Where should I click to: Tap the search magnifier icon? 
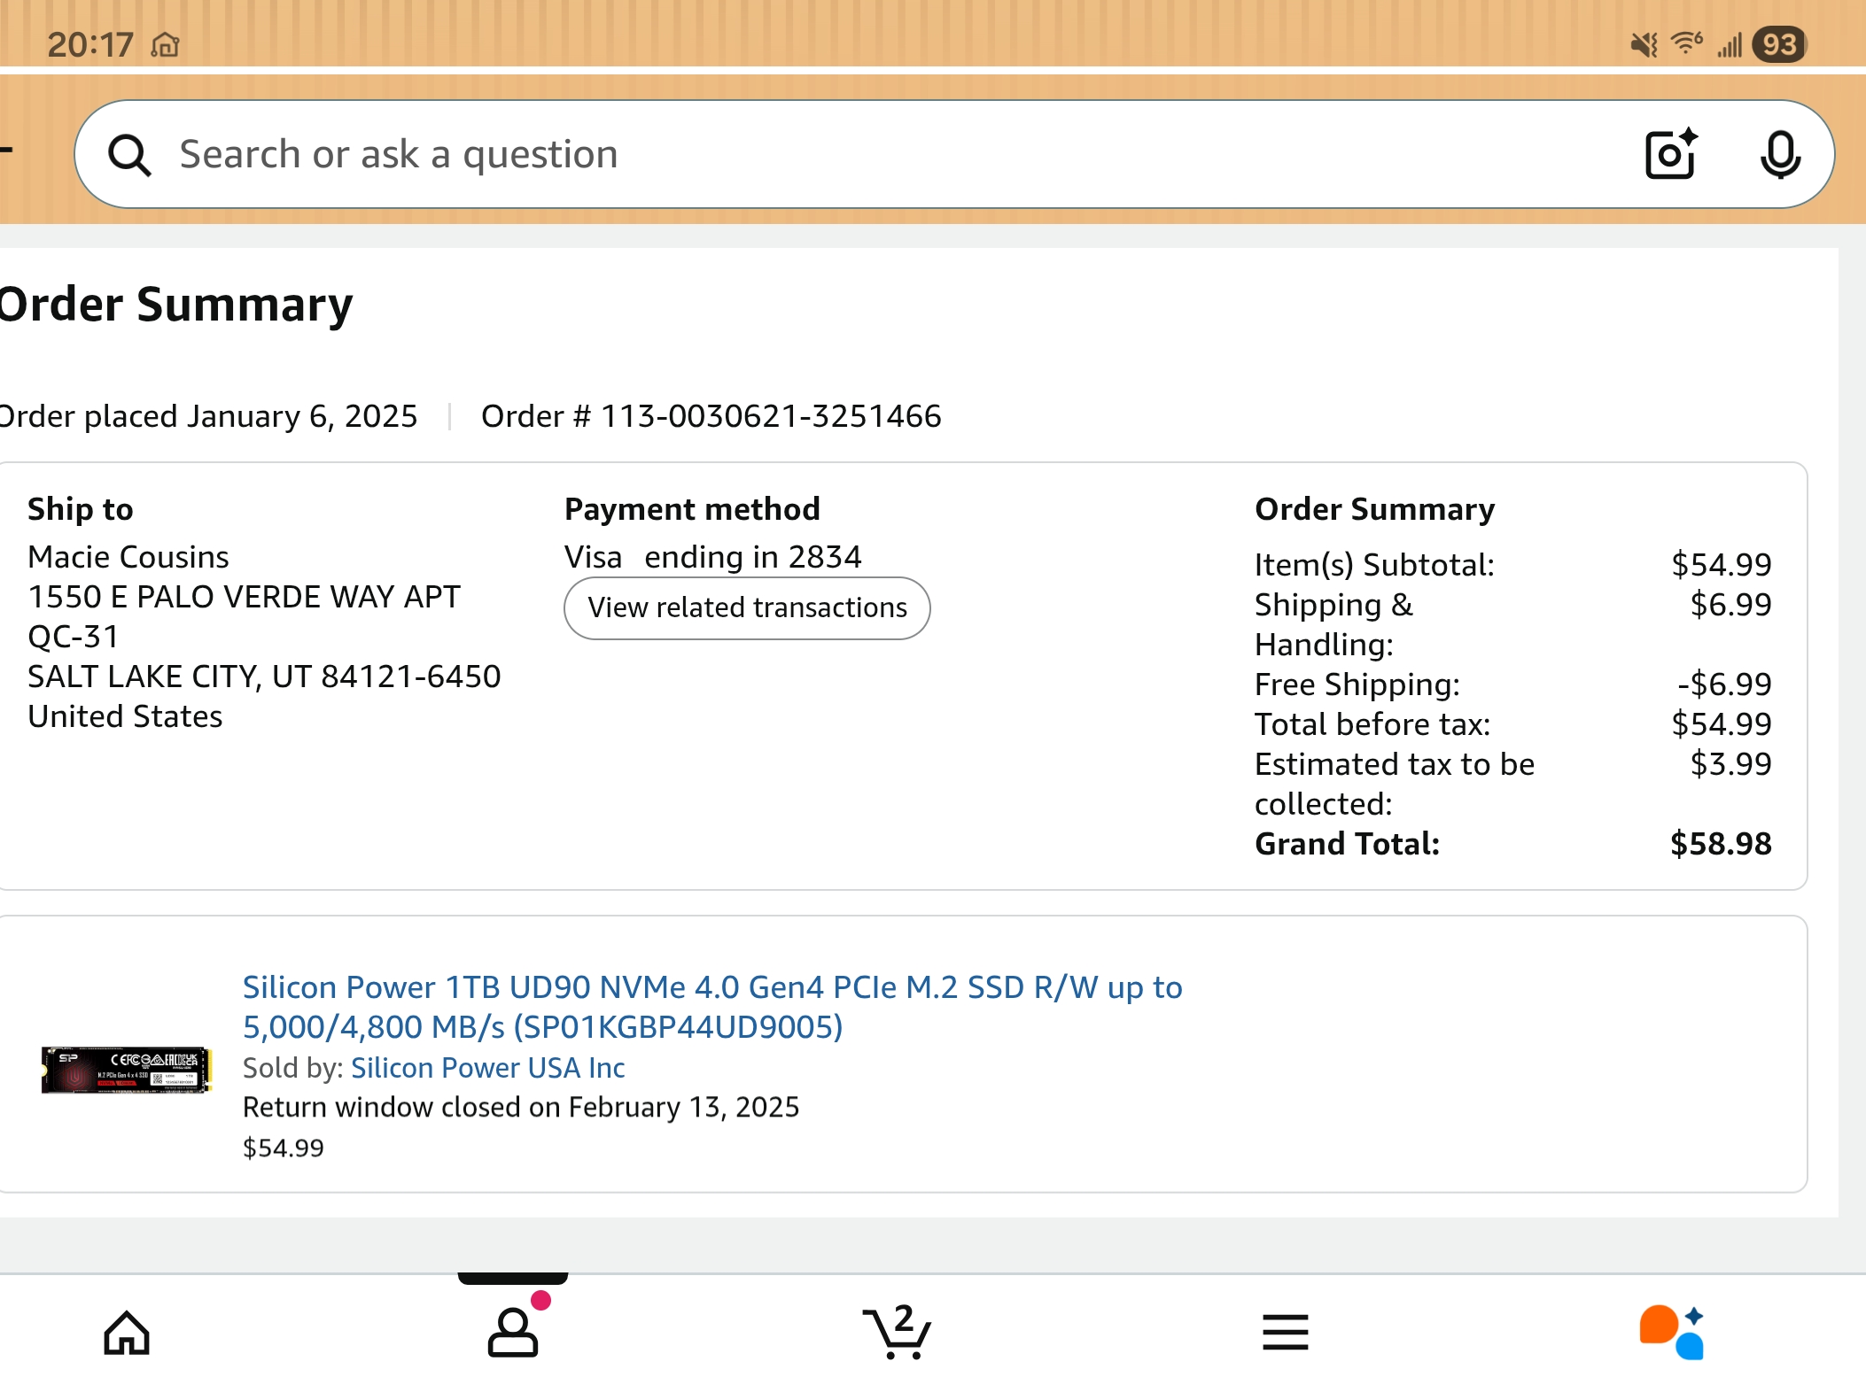tap(129, 156)
